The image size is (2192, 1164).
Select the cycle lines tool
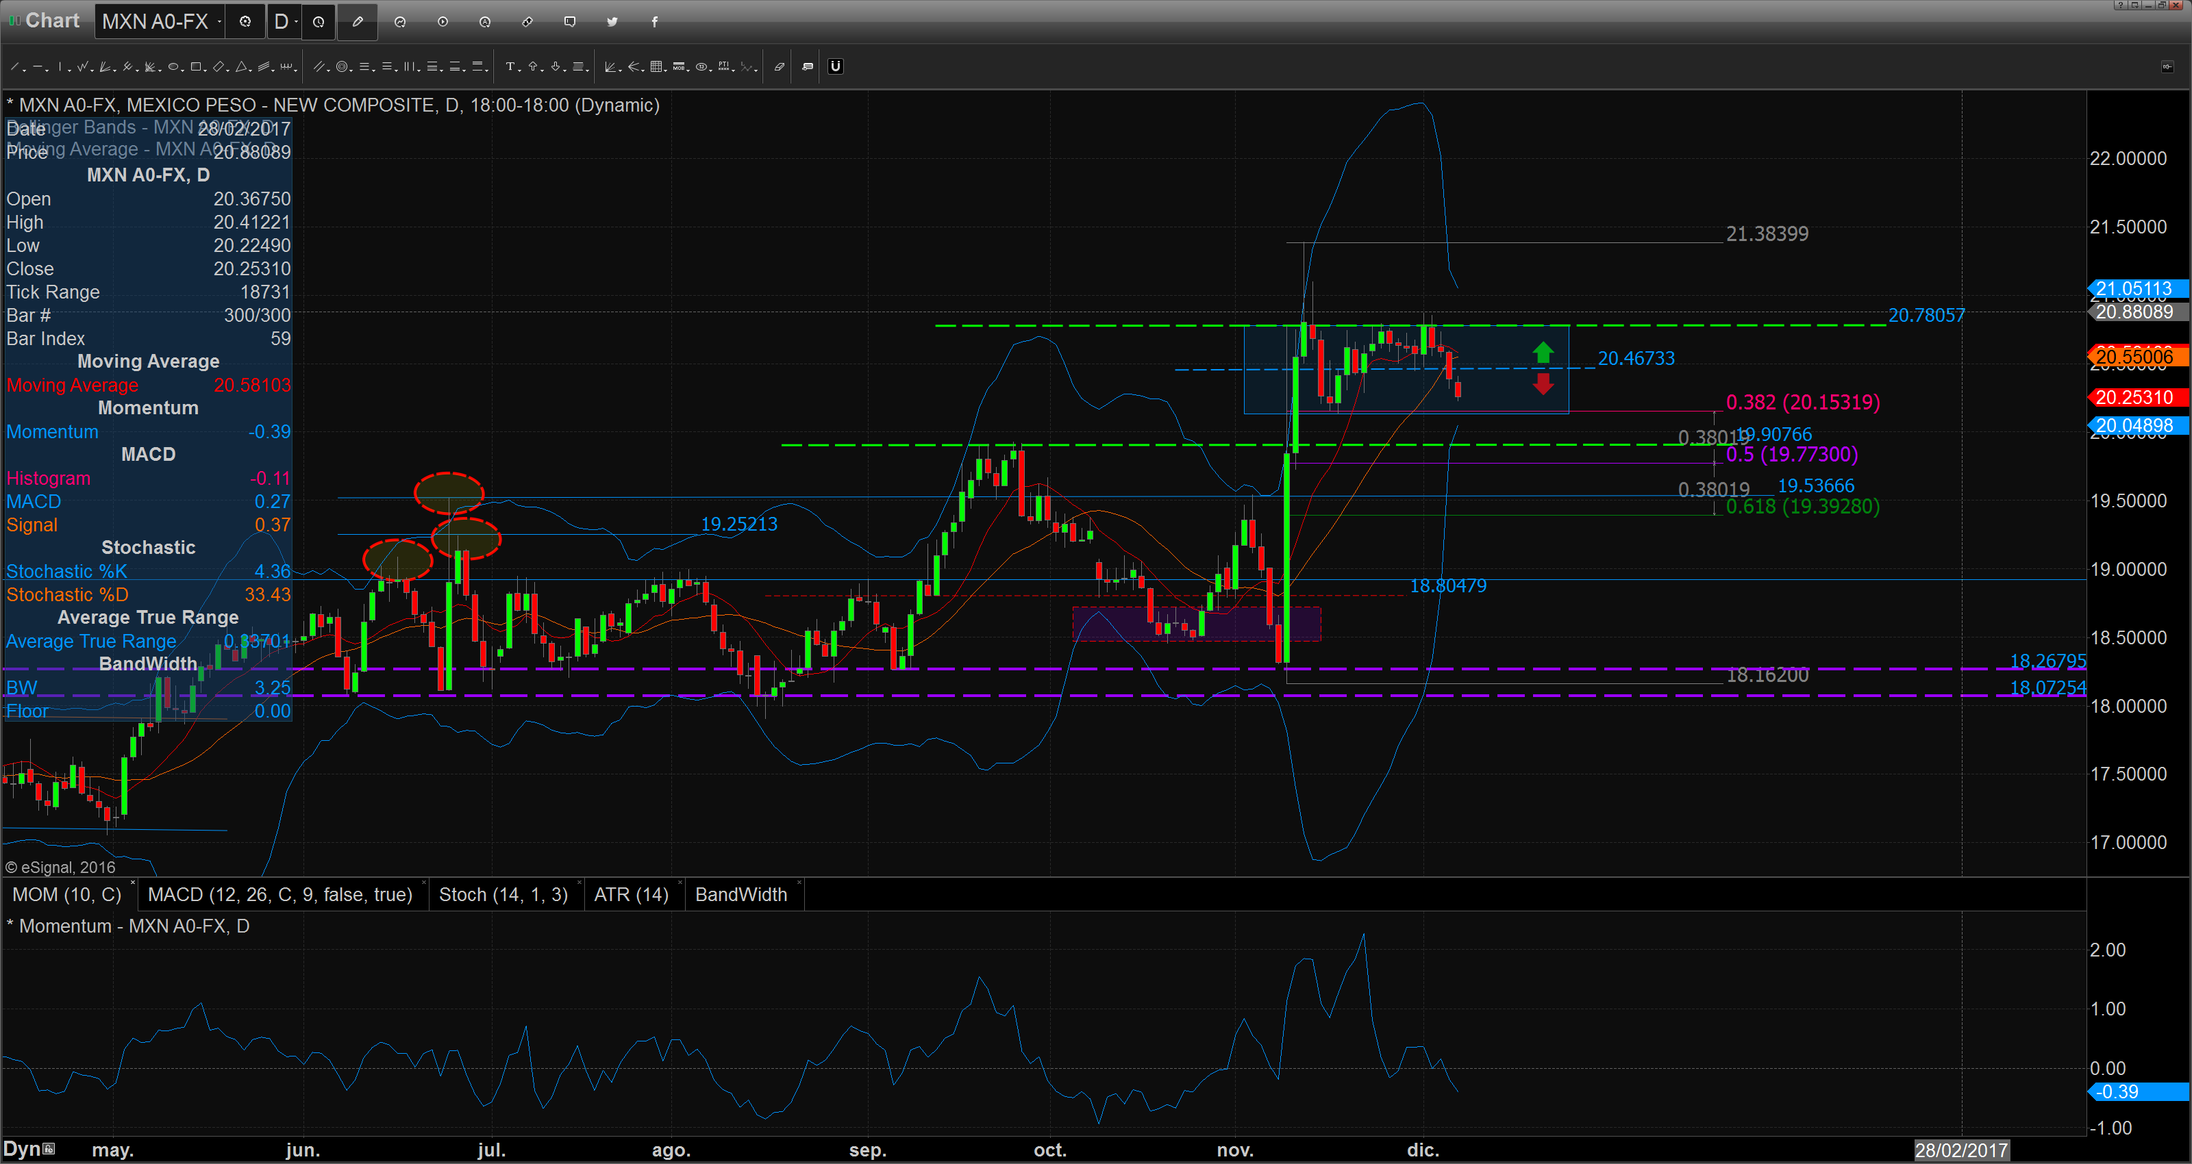pyautogui.click(x=288, y=66)
